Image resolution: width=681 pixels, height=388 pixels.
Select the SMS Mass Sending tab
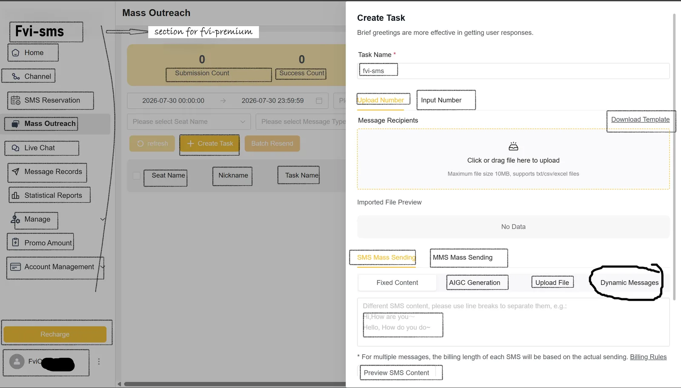pos(386,258)
